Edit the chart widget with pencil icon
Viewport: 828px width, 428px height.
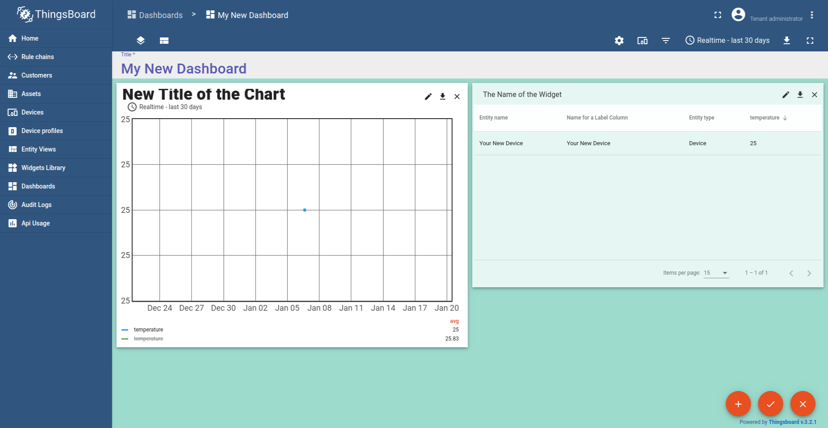pos(428,97)
